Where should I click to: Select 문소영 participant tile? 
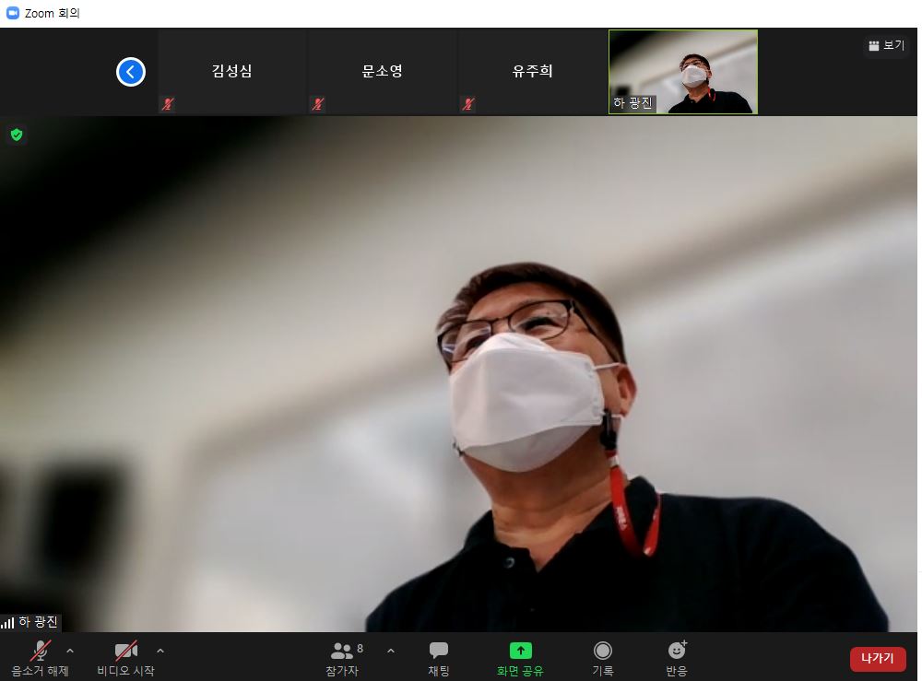pyautogui.click(x=382, y=72)
